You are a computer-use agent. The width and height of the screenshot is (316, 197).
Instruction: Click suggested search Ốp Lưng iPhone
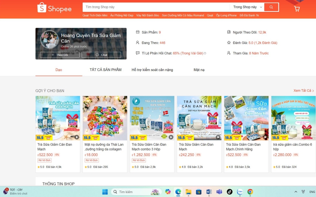(226, 15)
